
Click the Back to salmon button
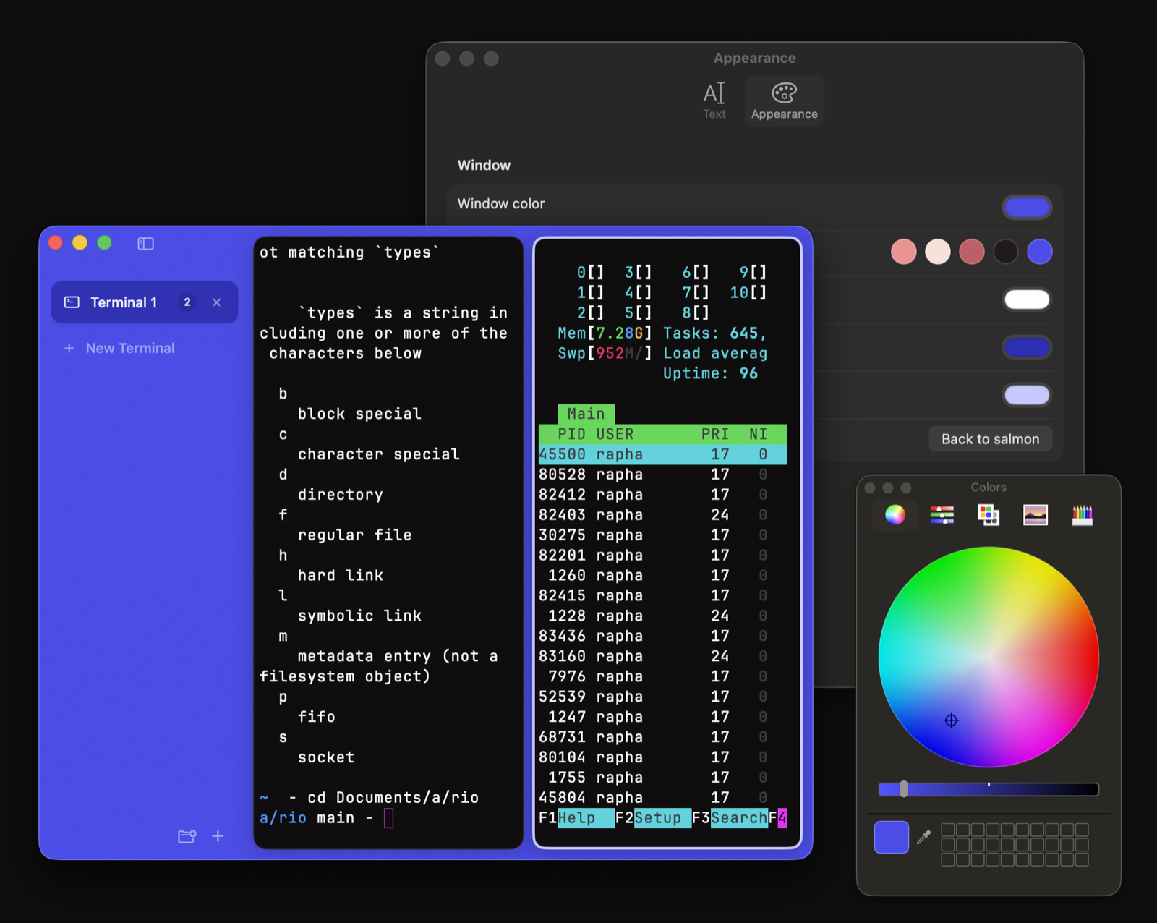991,439
